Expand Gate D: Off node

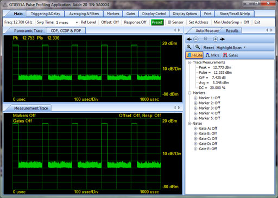[x=195, y=144]
